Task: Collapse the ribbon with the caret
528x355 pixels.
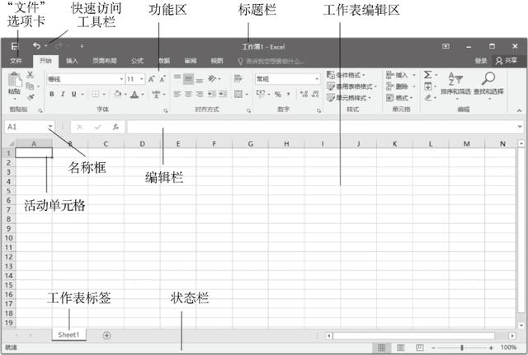Action: [x=519, y=110]
